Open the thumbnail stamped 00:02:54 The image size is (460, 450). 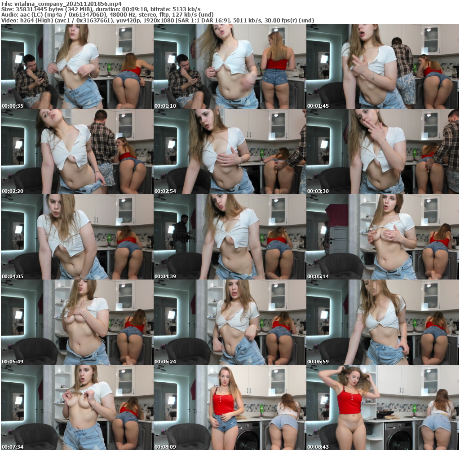tap(230, 152)
